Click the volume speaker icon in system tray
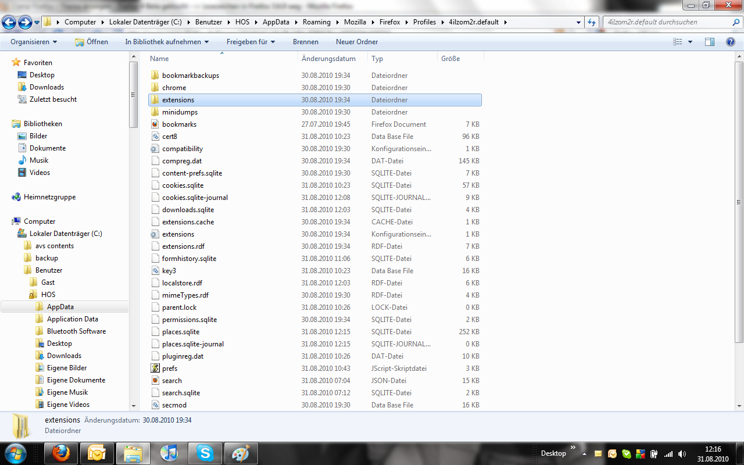 point(681,454)
